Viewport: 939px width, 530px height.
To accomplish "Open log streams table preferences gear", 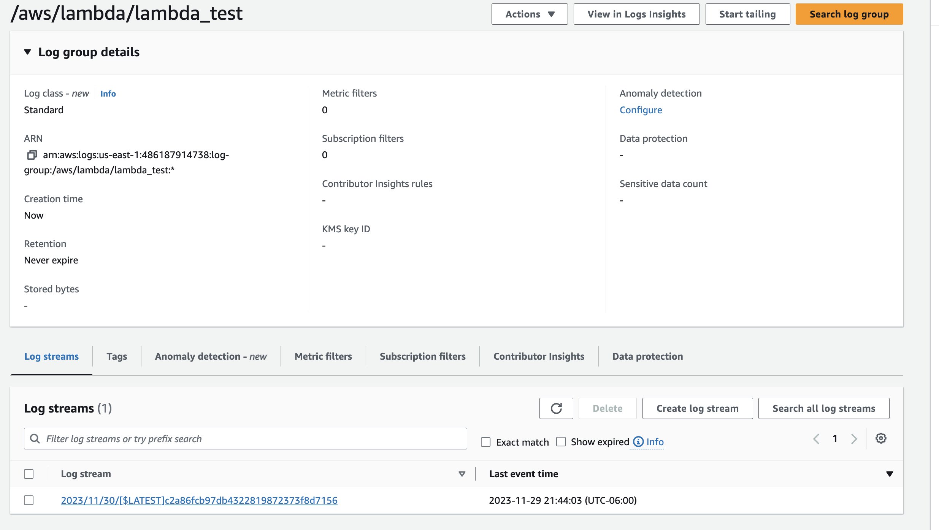I will 881,438.
